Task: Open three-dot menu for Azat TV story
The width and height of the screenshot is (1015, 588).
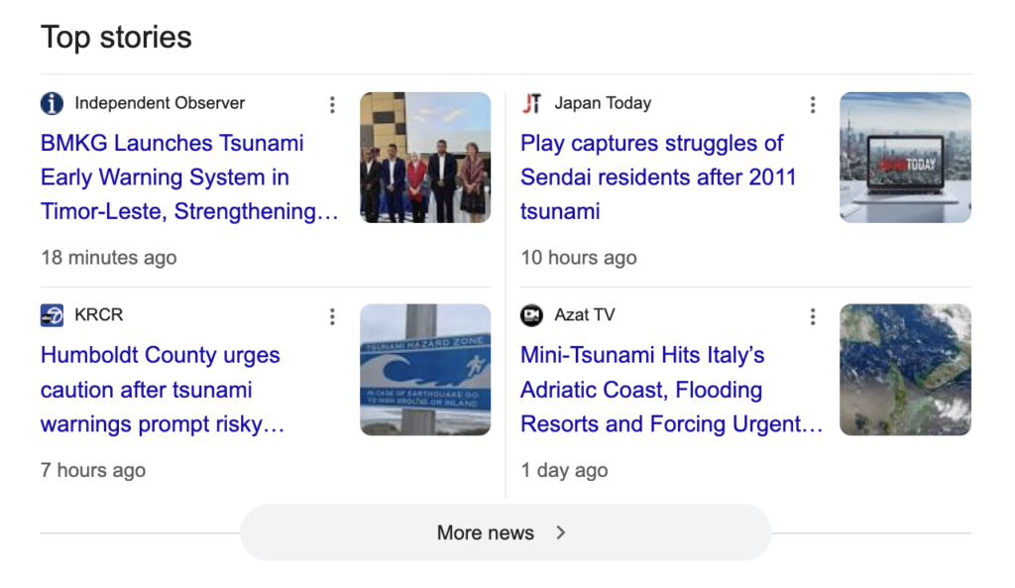Action: click(813, 316)
